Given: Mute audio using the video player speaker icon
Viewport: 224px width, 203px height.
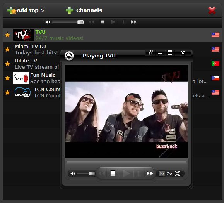Looking at the screenshot, I should 73,174.
